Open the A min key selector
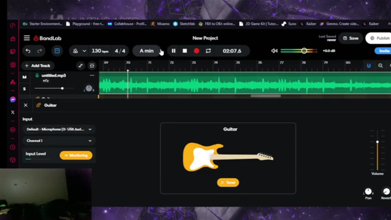Viewport: 391px width, 220px height. [147, 51]
